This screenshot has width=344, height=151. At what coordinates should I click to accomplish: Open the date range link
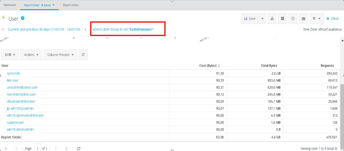point(44,29)
